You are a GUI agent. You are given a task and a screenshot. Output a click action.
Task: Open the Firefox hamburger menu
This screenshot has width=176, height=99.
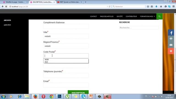coord(174,7)
